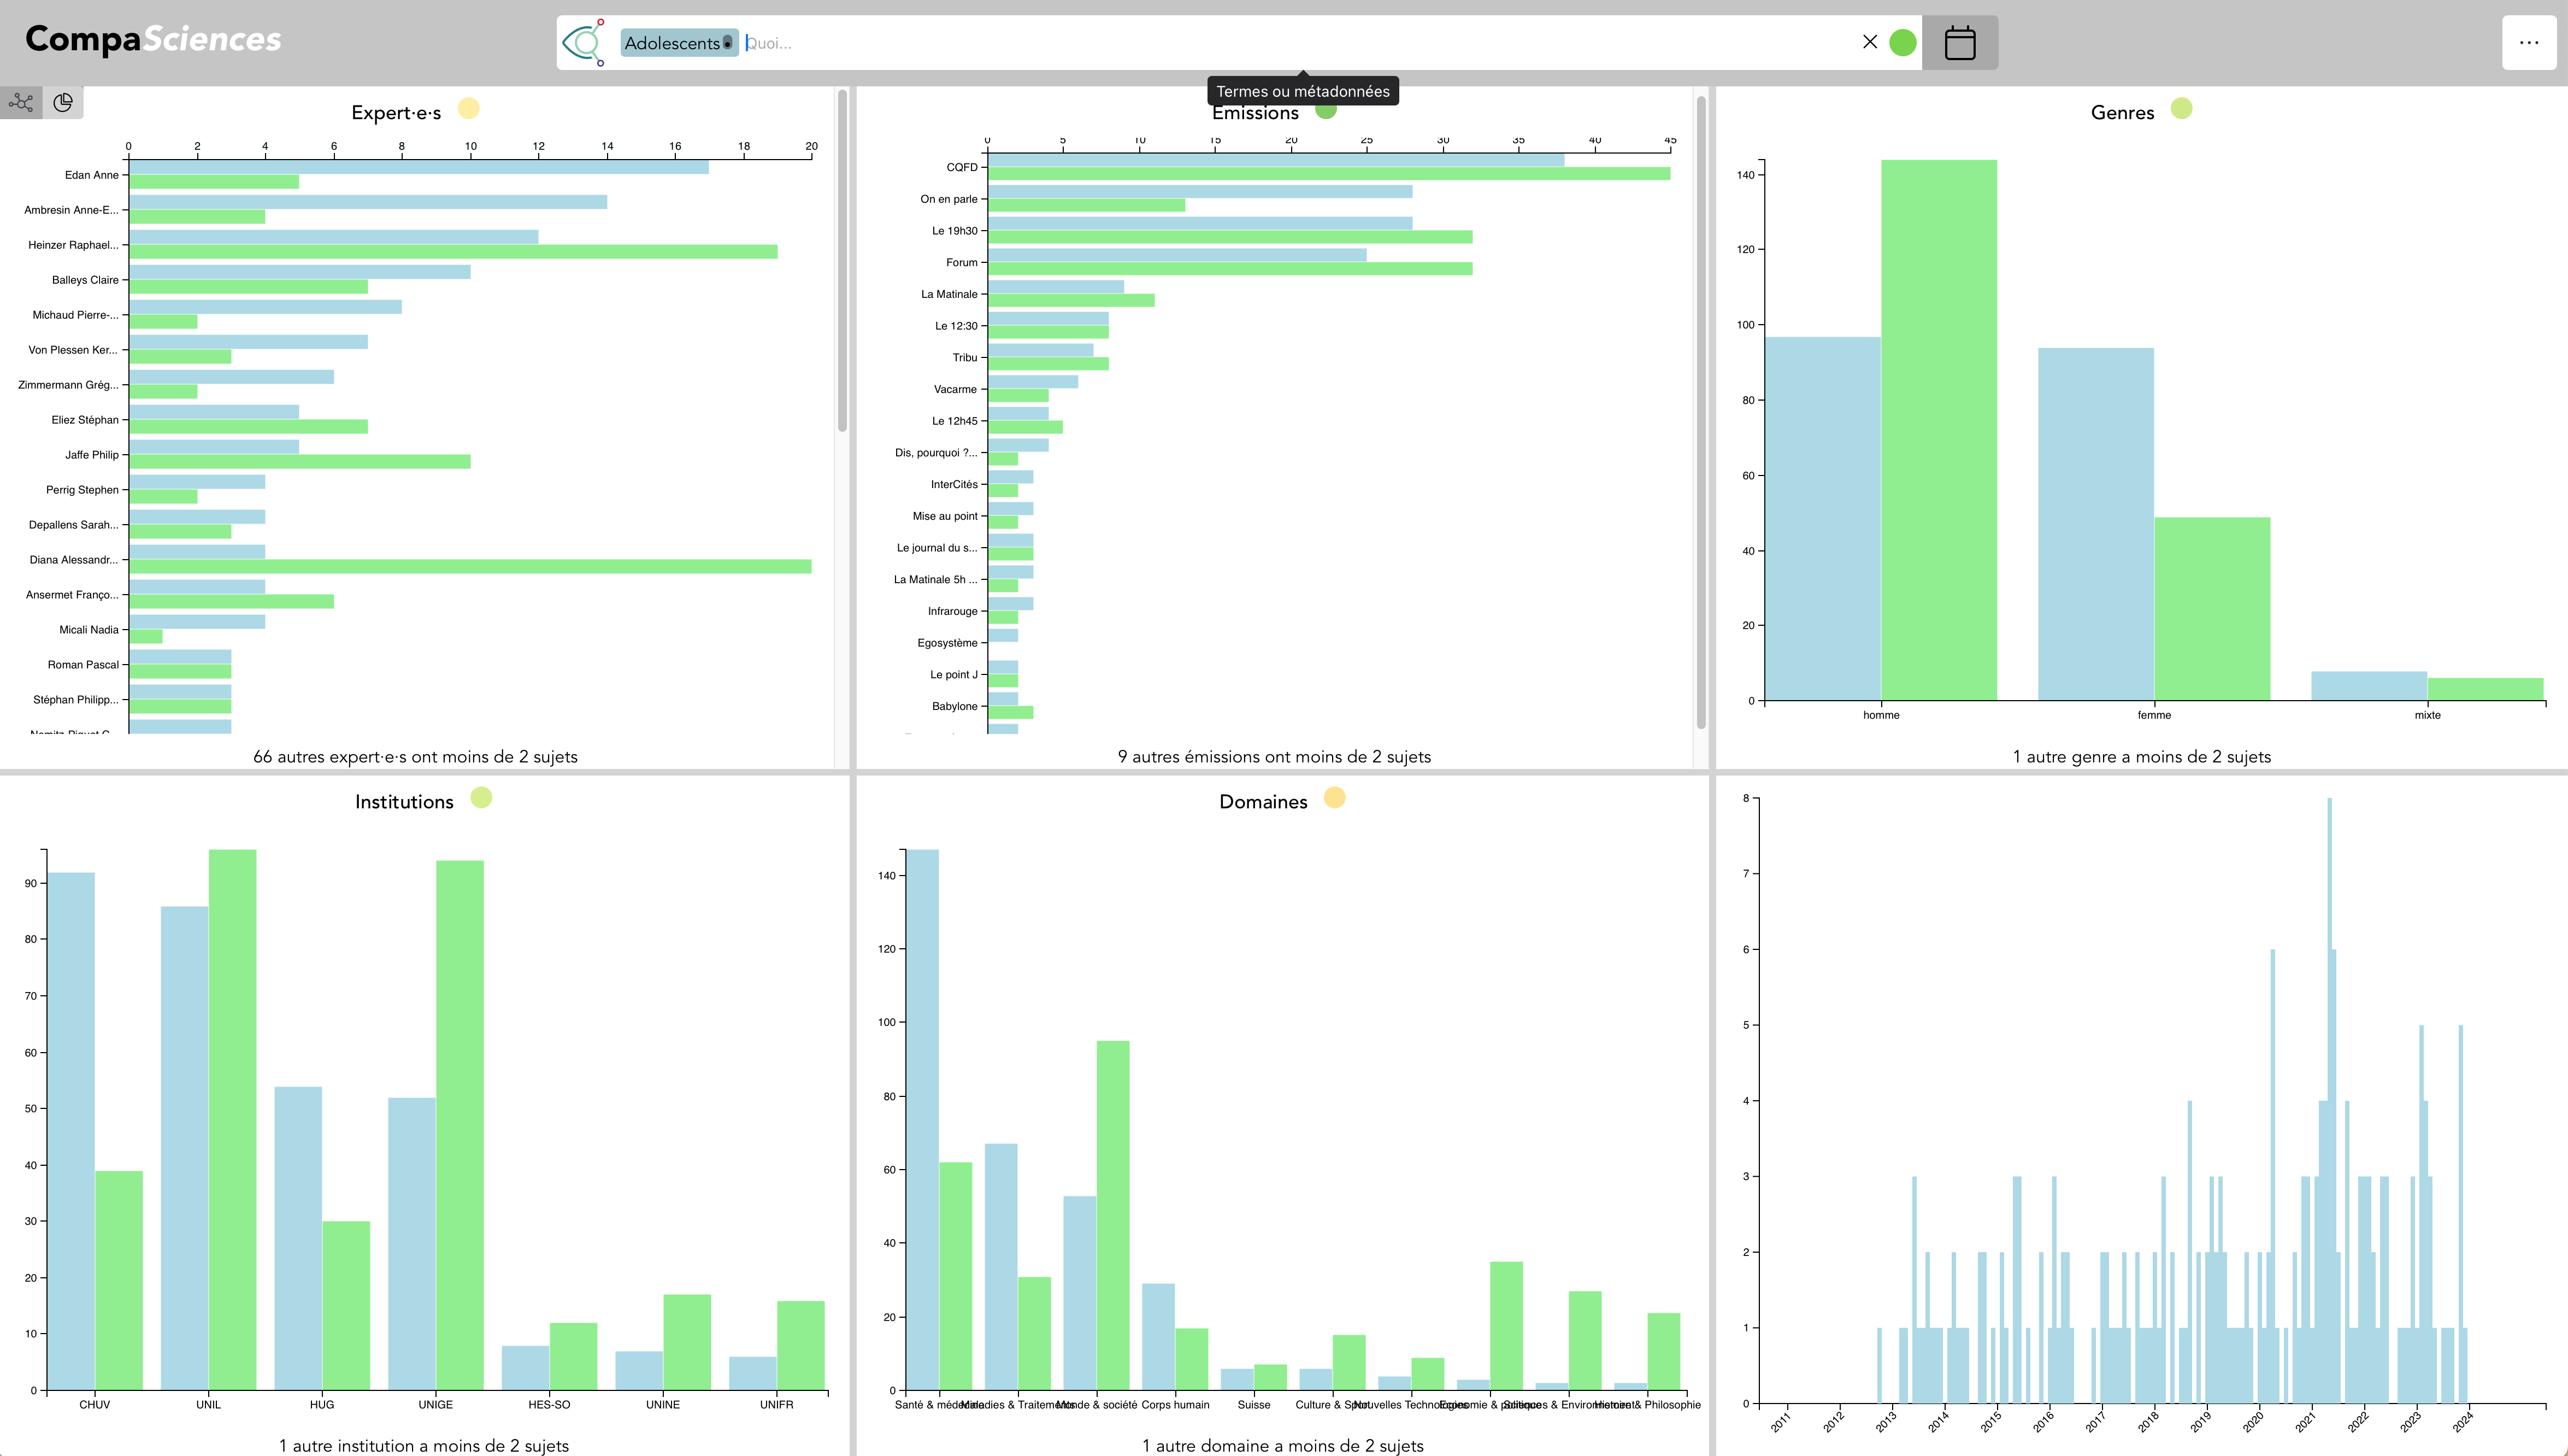2568x1456 pixels.
Task: Select the Adolescents search tag
Action: [x=671, y=43]
